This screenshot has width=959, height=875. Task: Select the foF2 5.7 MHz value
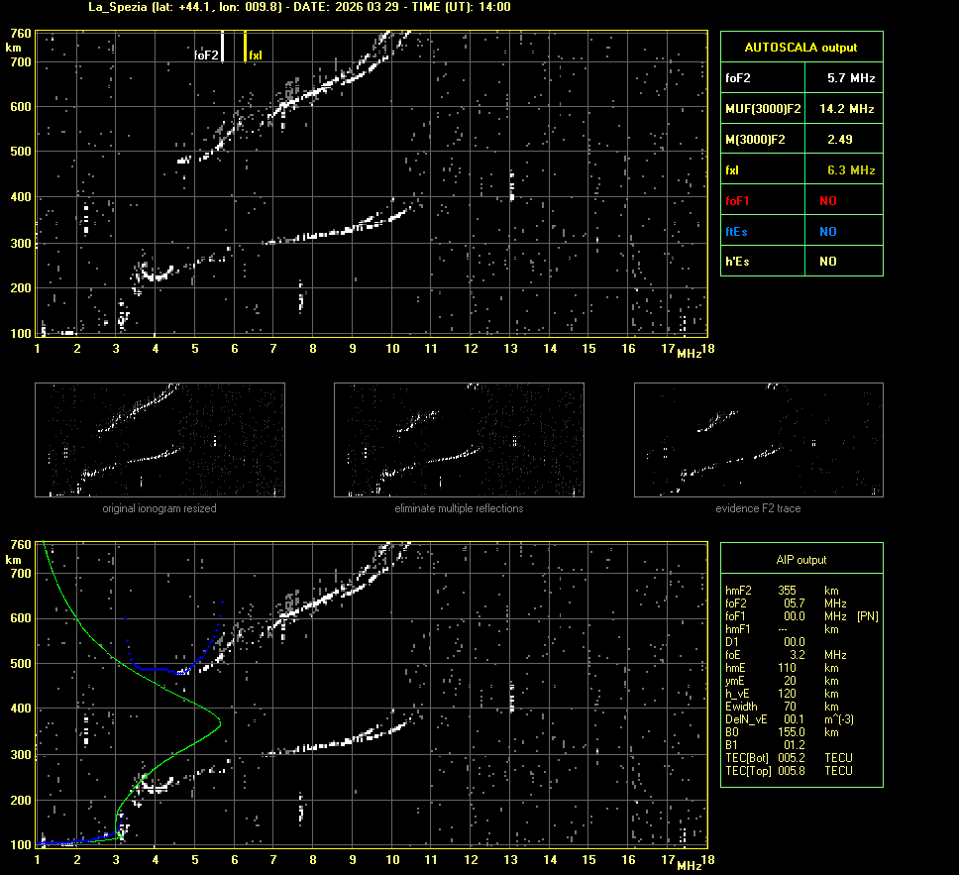tap(850, 77)
